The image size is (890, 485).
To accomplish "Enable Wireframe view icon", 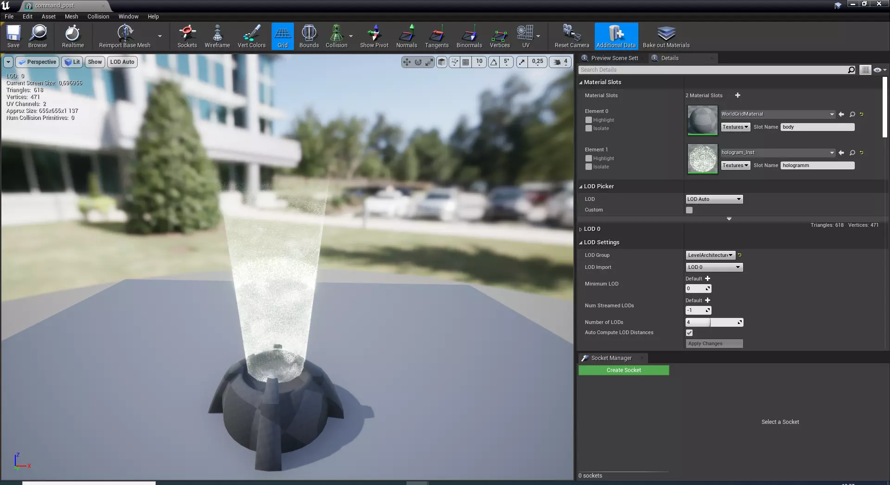I will tap(217, 36).
